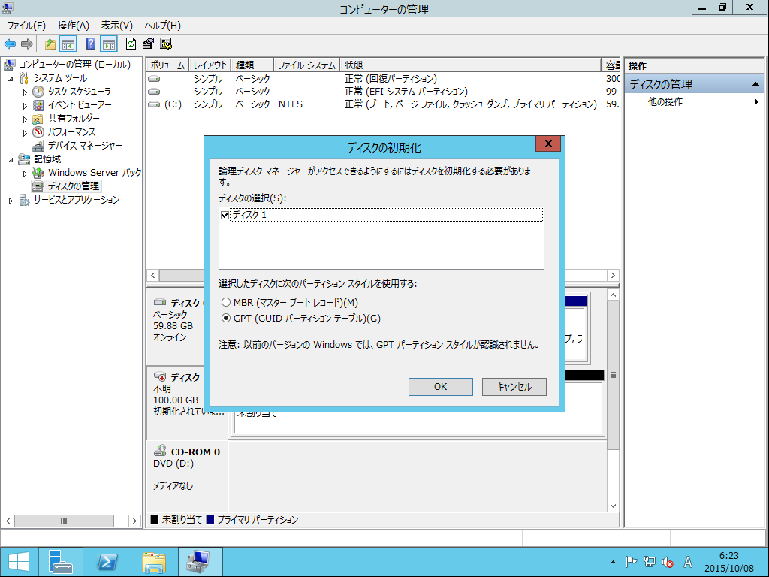Toggle the Show/Hide Action Pane icon
This screenshot has width=769, height=577.
[x=109, y=44]
